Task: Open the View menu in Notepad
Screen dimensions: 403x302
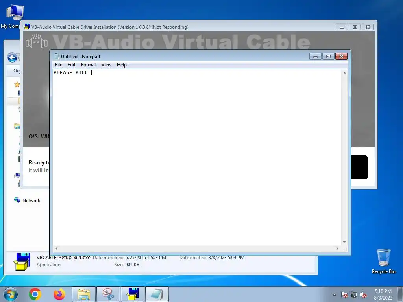Action: click(106, 65)
